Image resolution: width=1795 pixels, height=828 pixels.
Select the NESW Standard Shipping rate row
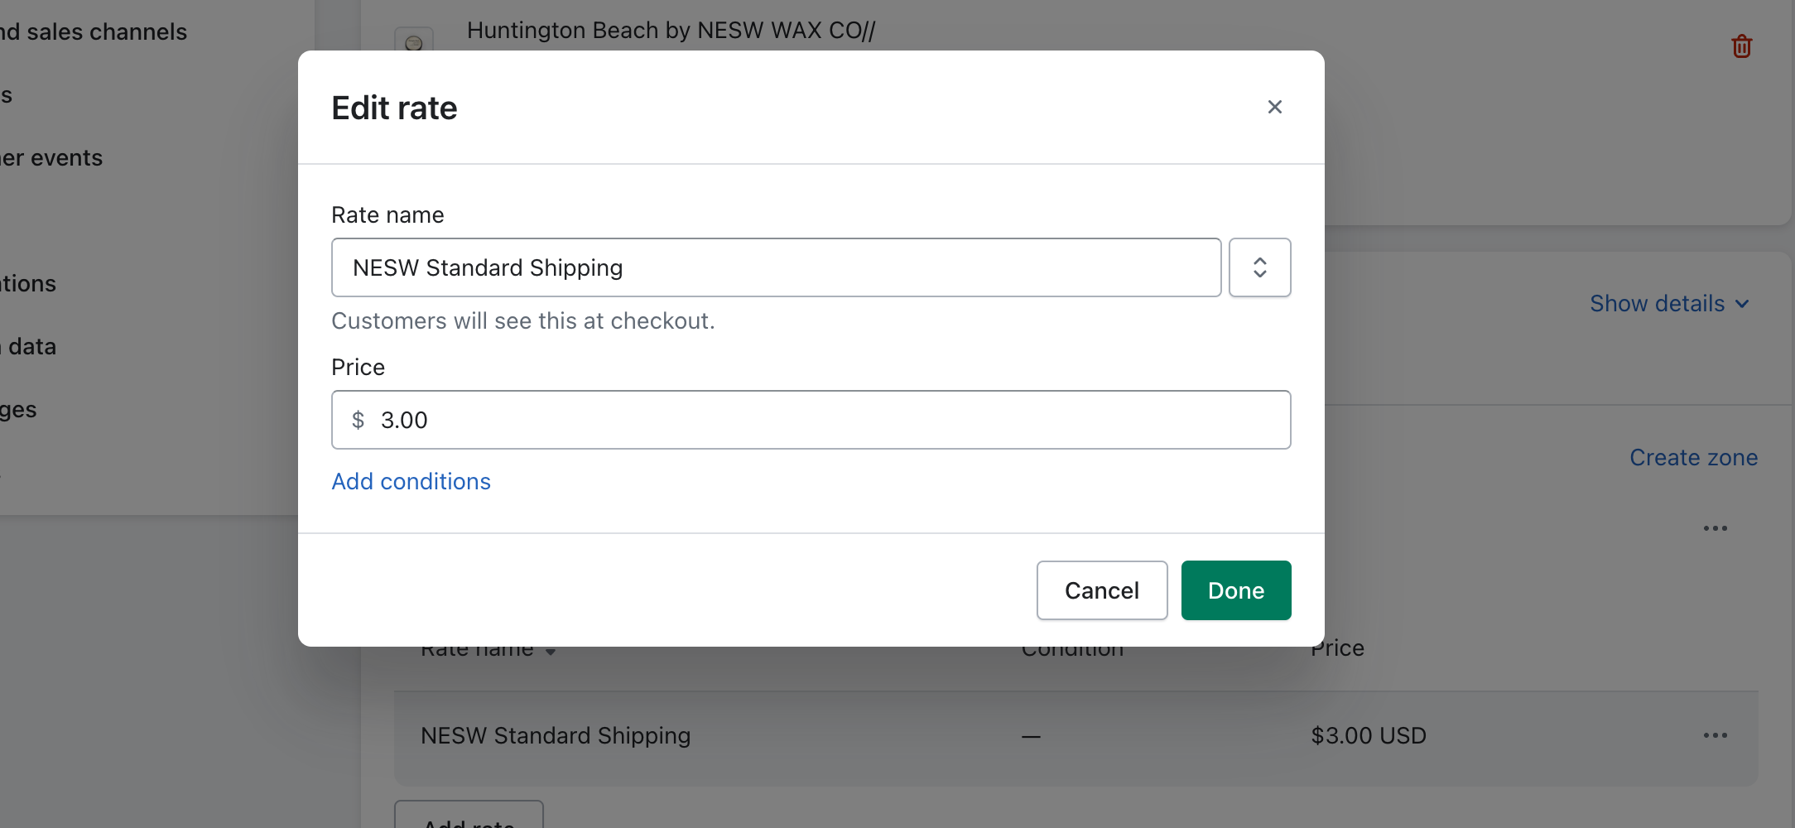coord(556,736)
